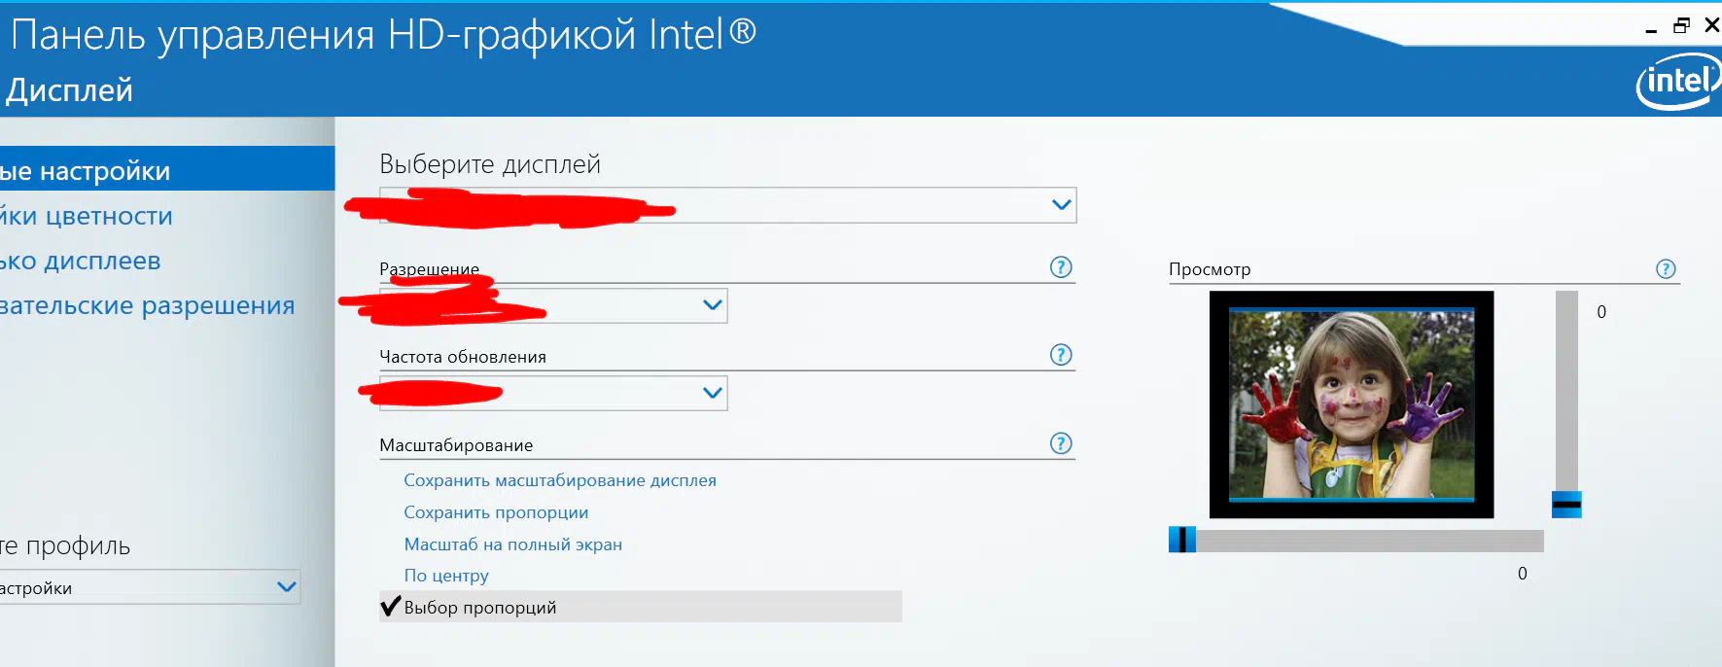Screen dimensions: 1722x667
Task: Open the разрешения sidebar item
Action: point(147,305)
